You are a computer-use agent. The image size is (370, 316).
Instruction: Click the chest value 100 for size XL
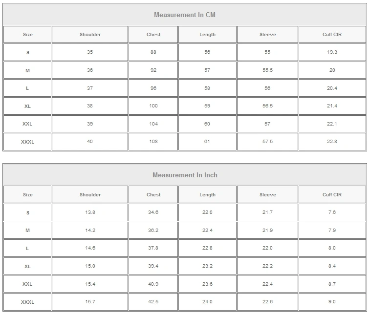153,106
